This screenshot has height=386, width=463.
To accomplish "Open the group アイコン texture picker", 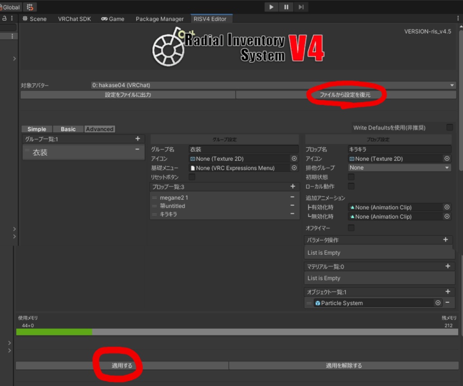I will pos(294,159).
